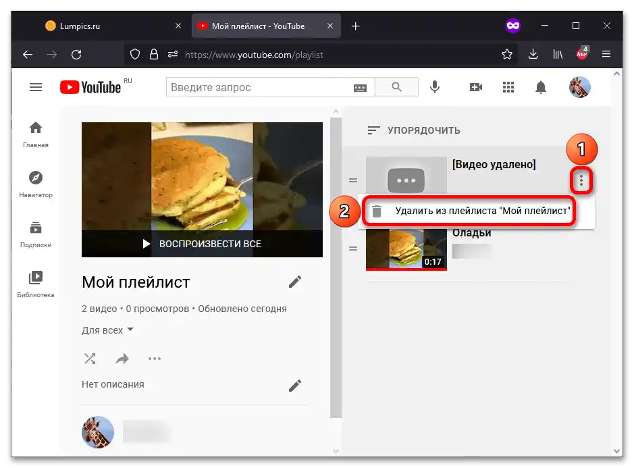Click the tracking protection shield icon
This screenshot has width=634, height=468.
pyautogui.click(x=135, y=54)
